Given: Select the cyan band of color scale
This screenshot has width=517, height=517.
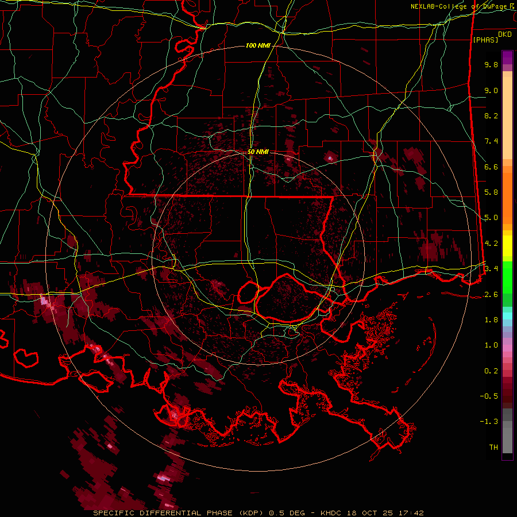Looking at the screenshot, I should (x=507, y=316).
